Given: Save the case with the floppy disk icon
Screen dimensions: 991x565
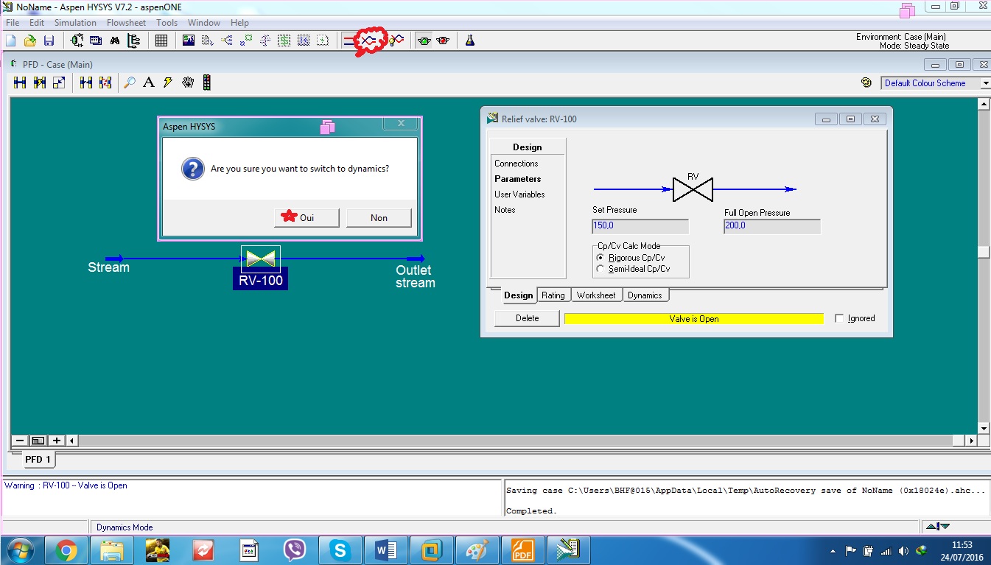Looking at the screenshot, I should (x=49, y=41).
